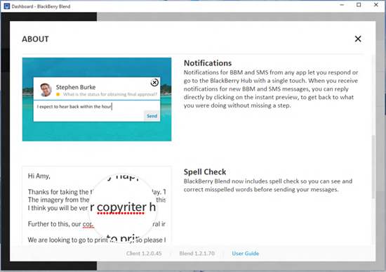
Task: Click the Blend 1.2.1.70 version text
Action: [197, 254]
